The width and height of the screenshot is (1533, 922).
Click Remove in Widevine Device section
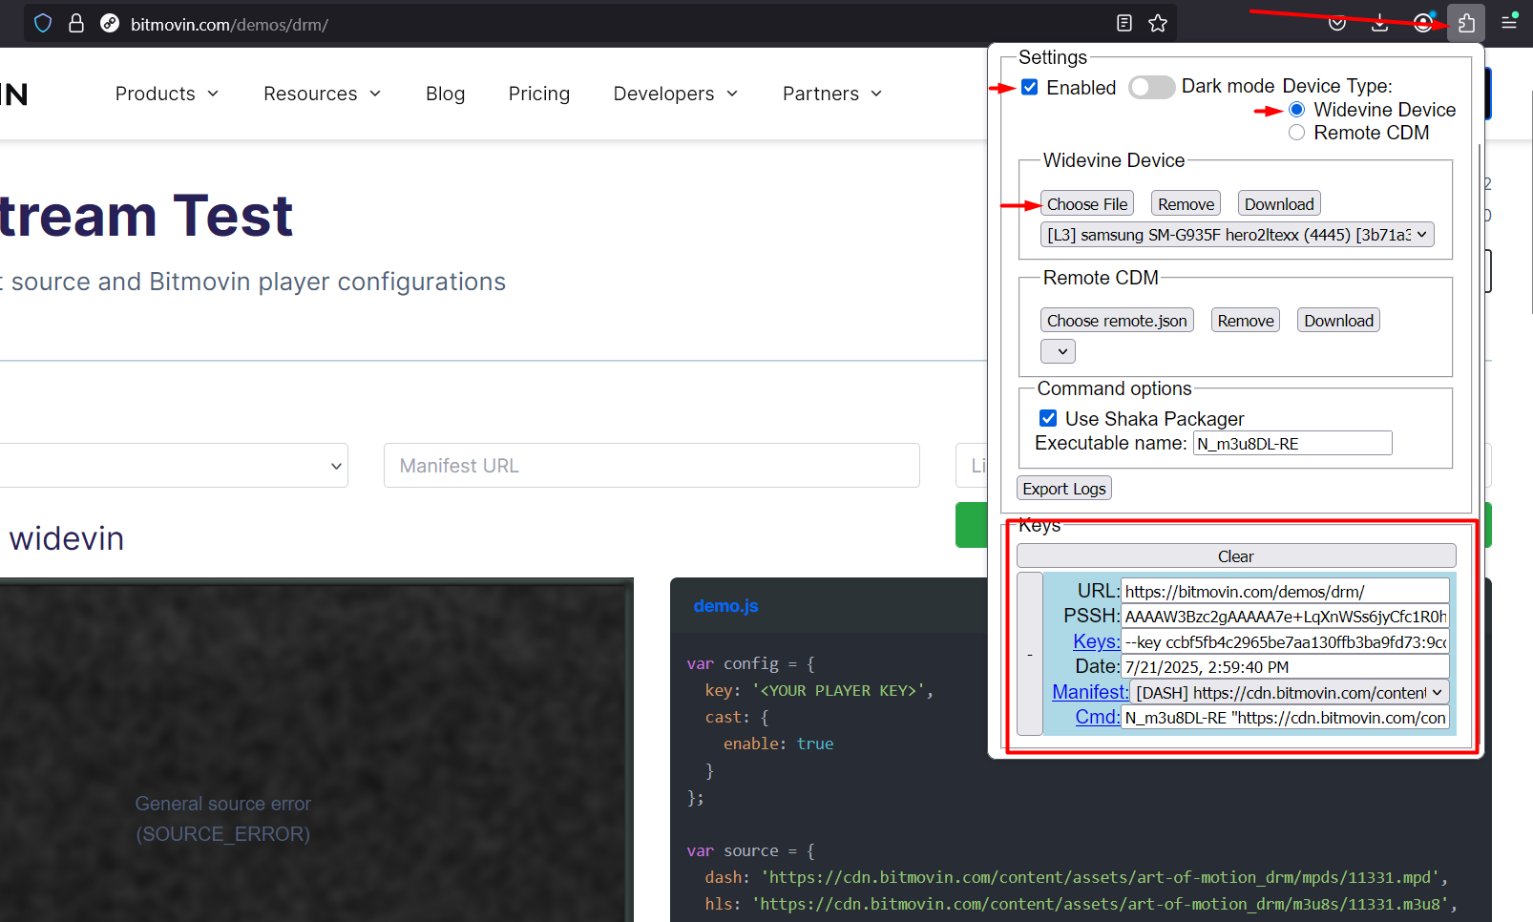pyautogui.click(x=1186, y=203)
